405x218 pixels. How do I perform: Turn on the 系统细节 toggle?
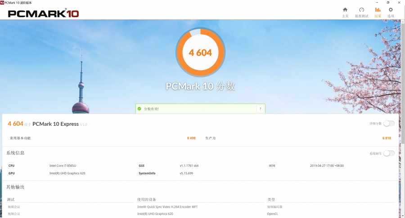click(389, 153)
